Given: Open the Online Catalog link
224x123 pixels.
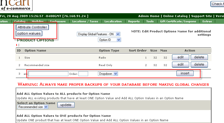Looking at the screenshot, I should click(175, 16).
